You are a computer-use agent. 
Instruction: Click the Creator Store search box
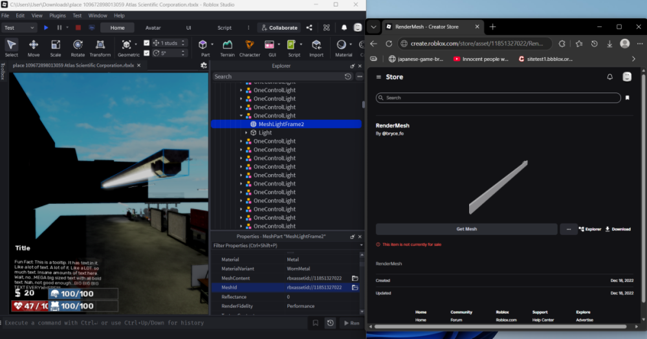498,98
